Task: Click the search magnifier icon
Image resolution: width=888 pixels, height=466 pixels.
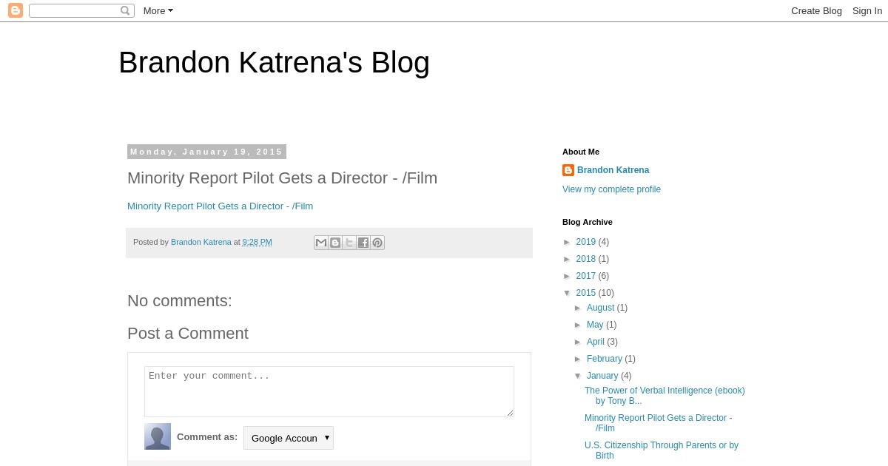Action: [x=125, y=10]
